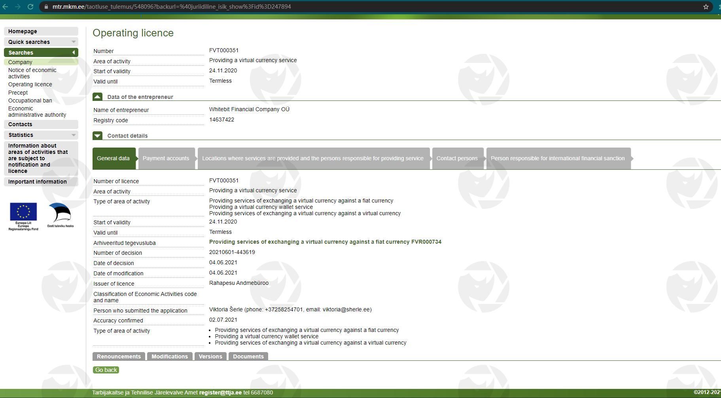The height and width of the screenshot is (398, 721).
Task: Click the browser forward arrow icon
Action: coord(18,7)
